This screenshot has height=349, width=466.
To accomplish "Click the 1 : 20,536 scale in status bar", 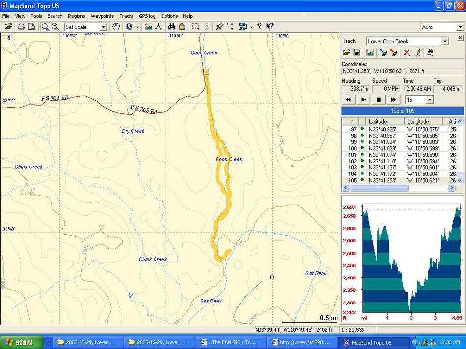I will [358, 330].
